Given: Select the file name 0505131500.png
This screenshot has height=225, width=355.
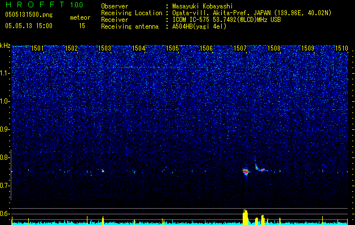Looking at the screenshot, I should pyautogui.click(x=29, y=15).
